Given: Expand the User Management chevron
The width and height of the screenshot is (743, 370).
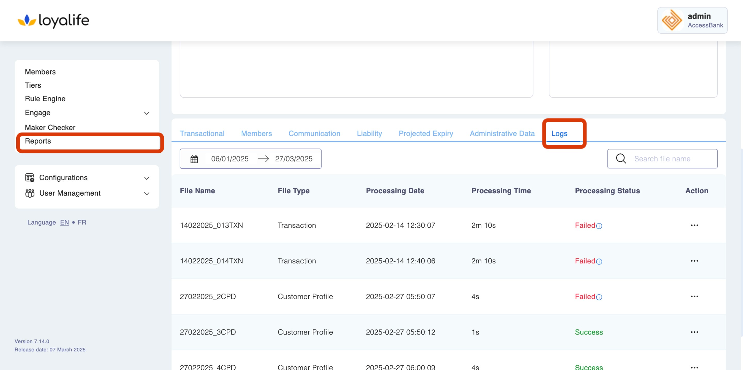Looking at the screenshot, I should tap(147, 194).
